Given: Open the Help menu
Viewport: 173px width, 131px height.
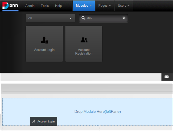Looking at the screenshot, I should (58, 6).
